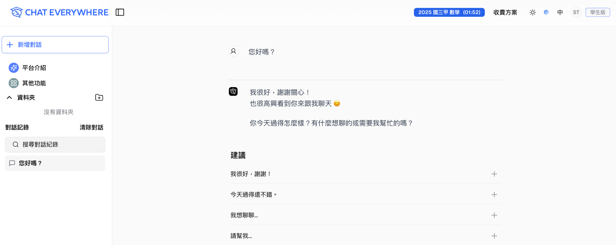Click the assistant avatar icon beside the reply
This screenshot has width=616, height=245.
click(233, 91)
